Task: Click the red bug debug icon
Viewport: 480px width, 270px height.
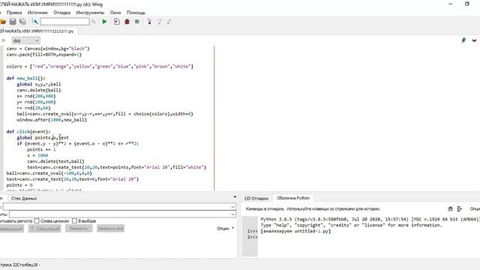Action: tap(127, 22)
